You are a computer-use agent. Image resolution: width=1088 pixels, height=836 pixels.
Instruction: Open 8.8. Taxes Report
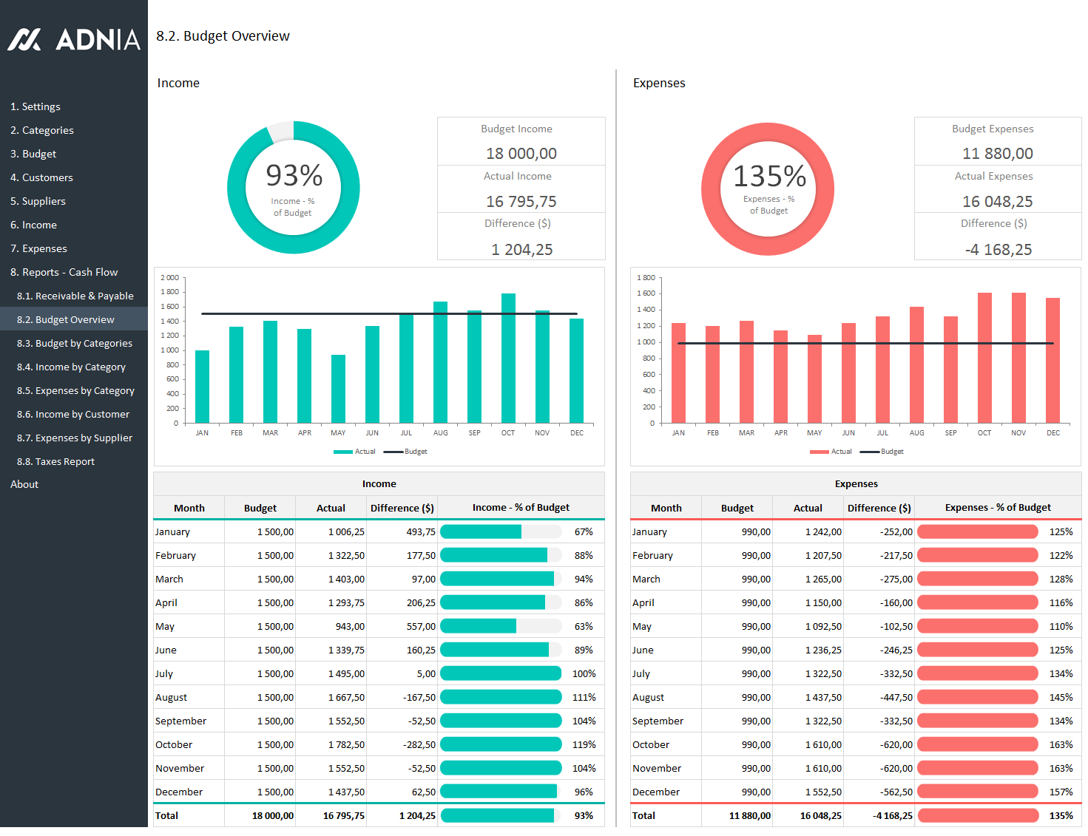click(x=55, y=461)
